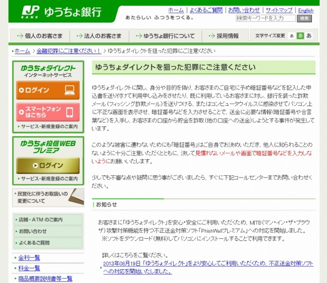Open 民営化に伴うお取扱いの変更について banner
Viewport: 327px width, 283px height.
click(48, 198)
